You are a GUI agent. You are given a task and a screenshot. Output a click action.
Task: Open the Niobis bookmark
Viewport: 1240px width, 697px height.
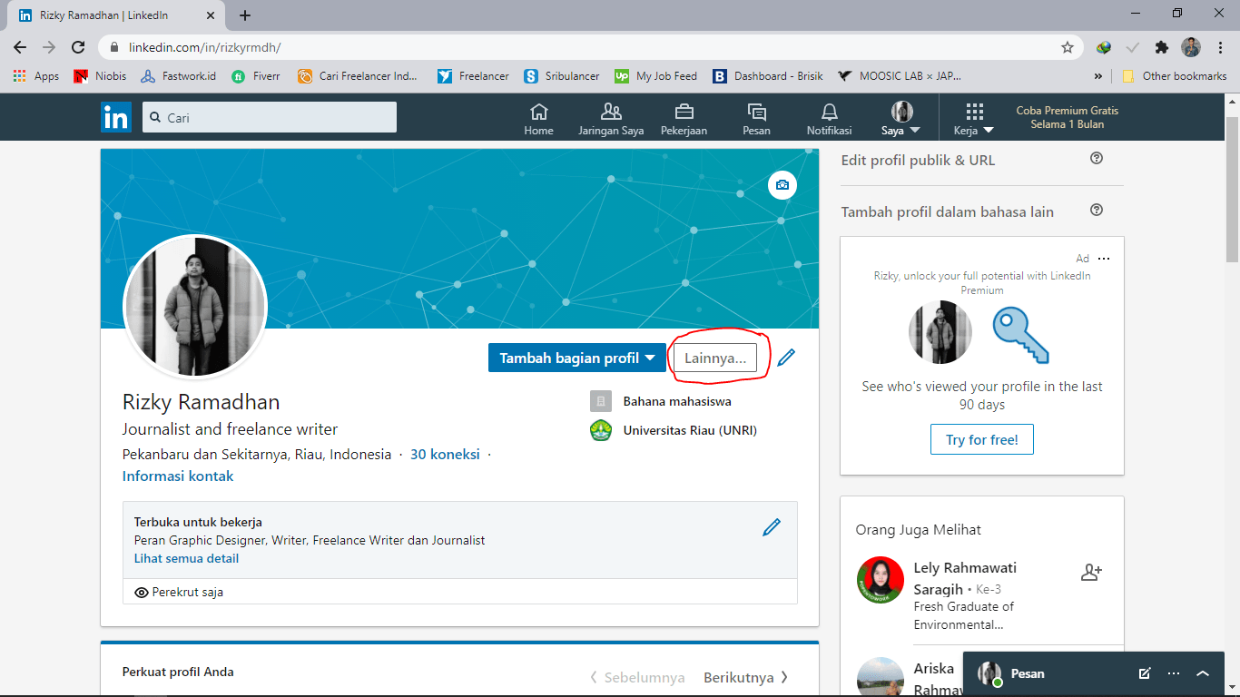point(100,76)
